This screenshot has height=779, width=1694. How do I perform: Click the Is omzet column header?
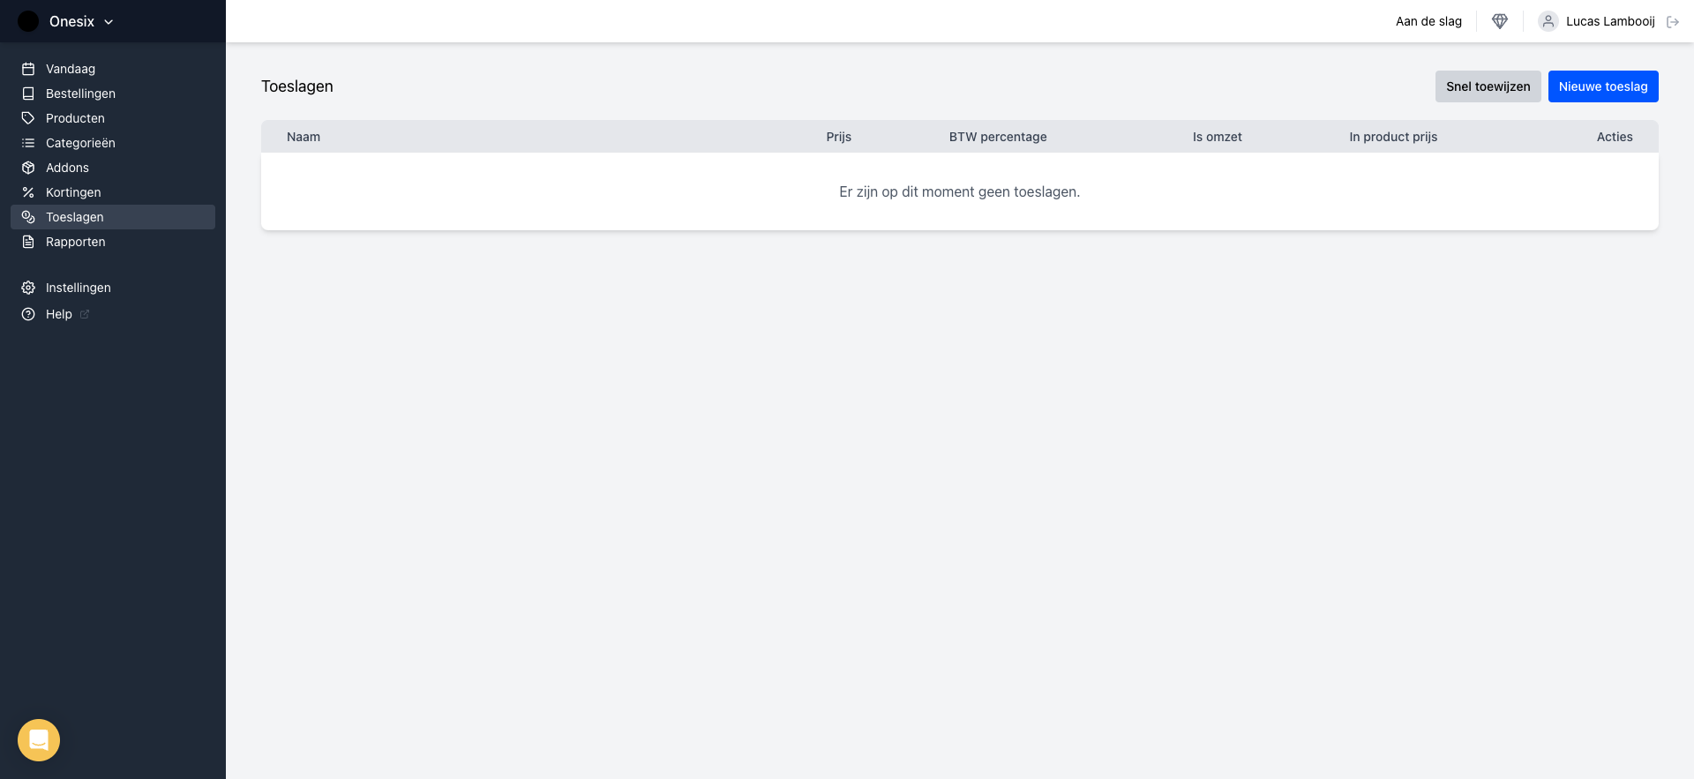click(1218, 137)
